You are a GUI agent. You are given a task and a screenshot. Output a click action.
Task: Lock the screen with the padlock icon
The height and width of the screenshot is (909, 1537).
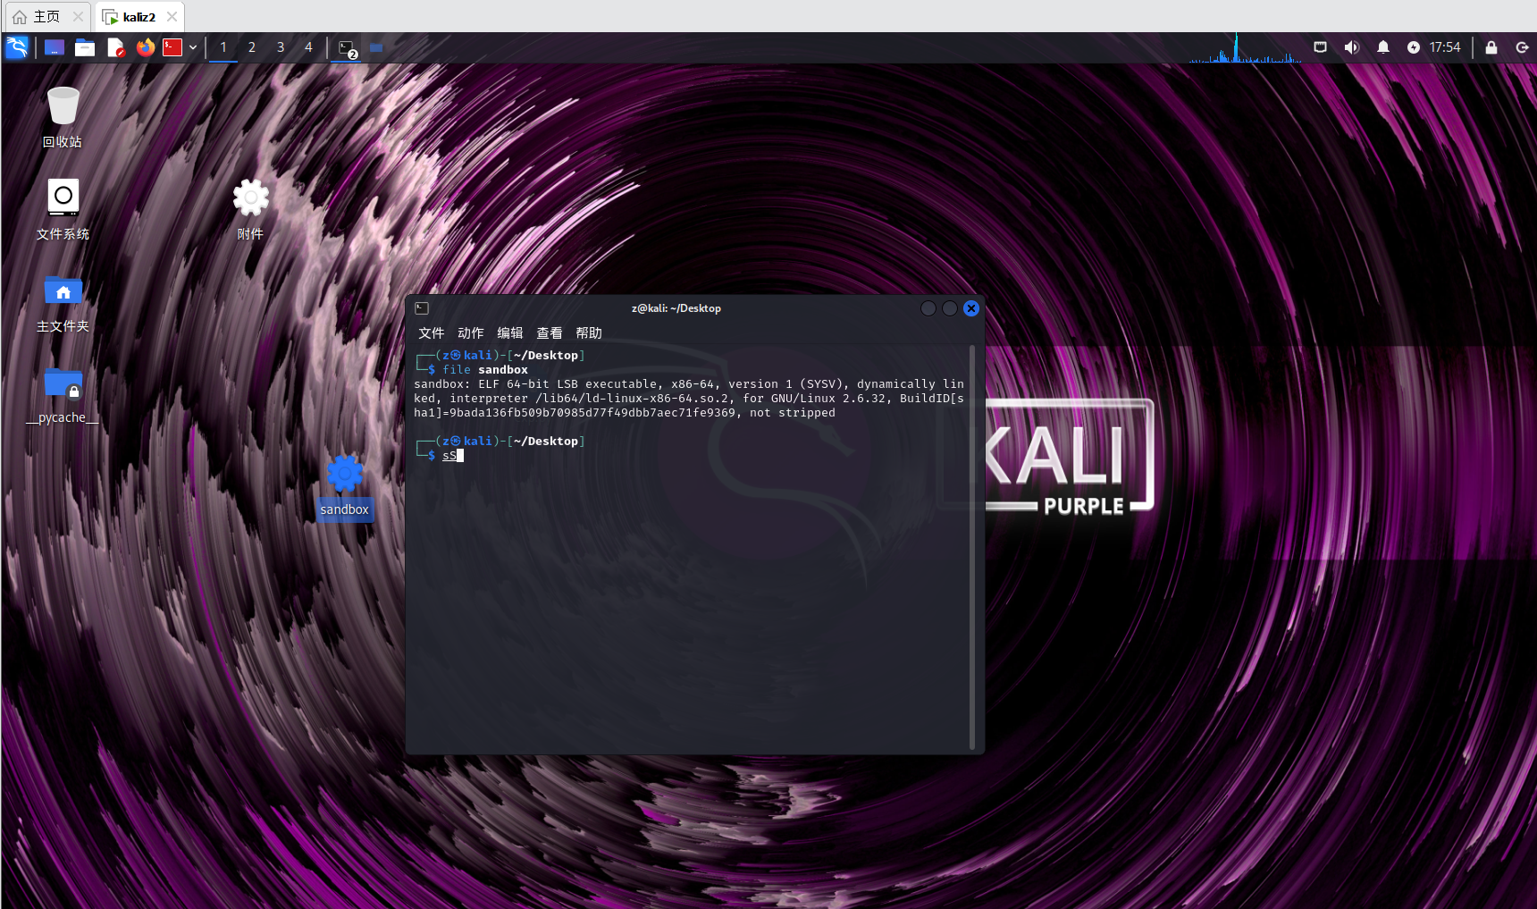[1491, 47]
